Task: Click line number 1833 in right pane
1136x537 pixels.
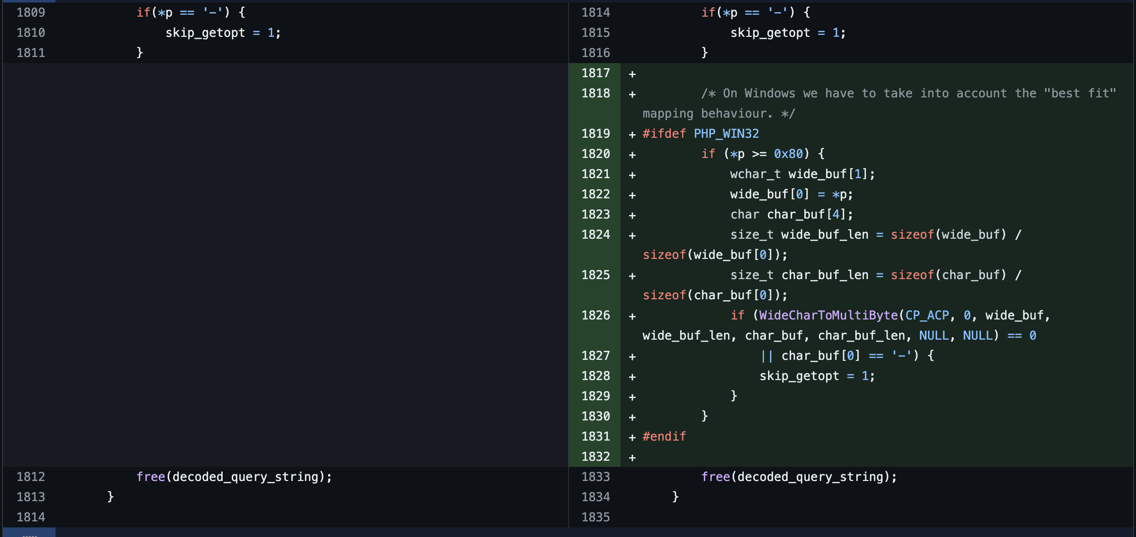Action: pyautogui.click(x=596, y=477)
